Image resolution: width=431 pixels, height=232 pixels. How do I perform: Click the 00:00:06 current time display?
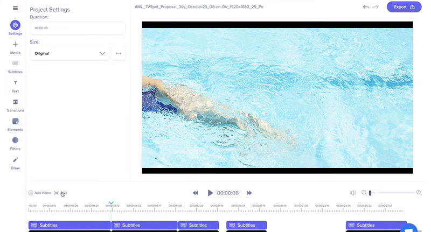coord(227,193)
